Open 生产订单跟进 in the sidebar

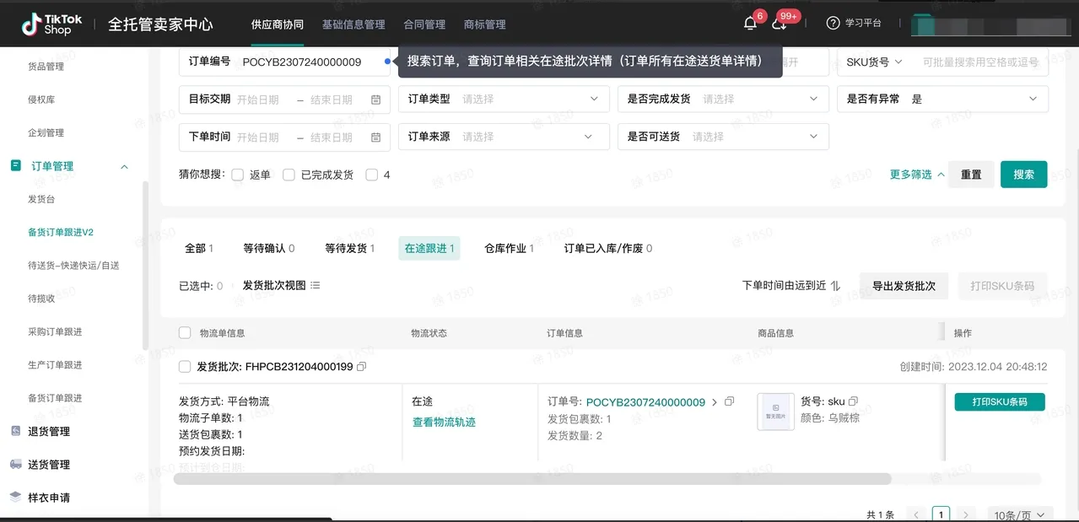[x=55, y=365]
